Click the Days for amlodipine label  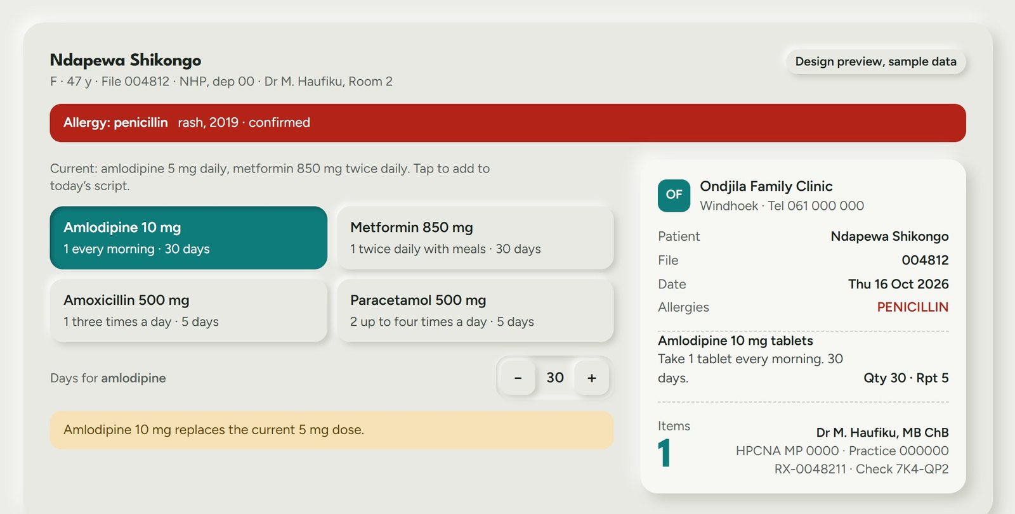coord(108,378)
